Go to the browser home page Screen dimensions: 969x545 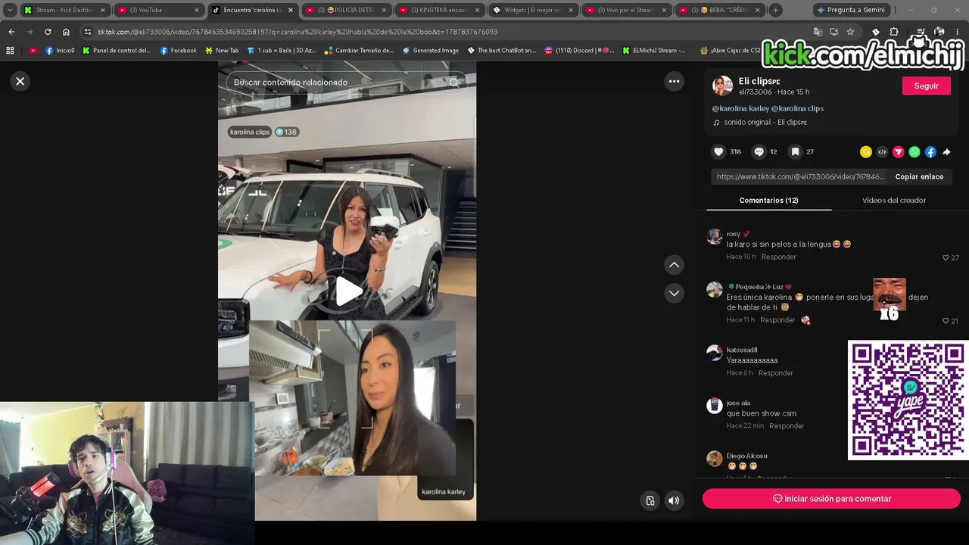coord(66,32)
